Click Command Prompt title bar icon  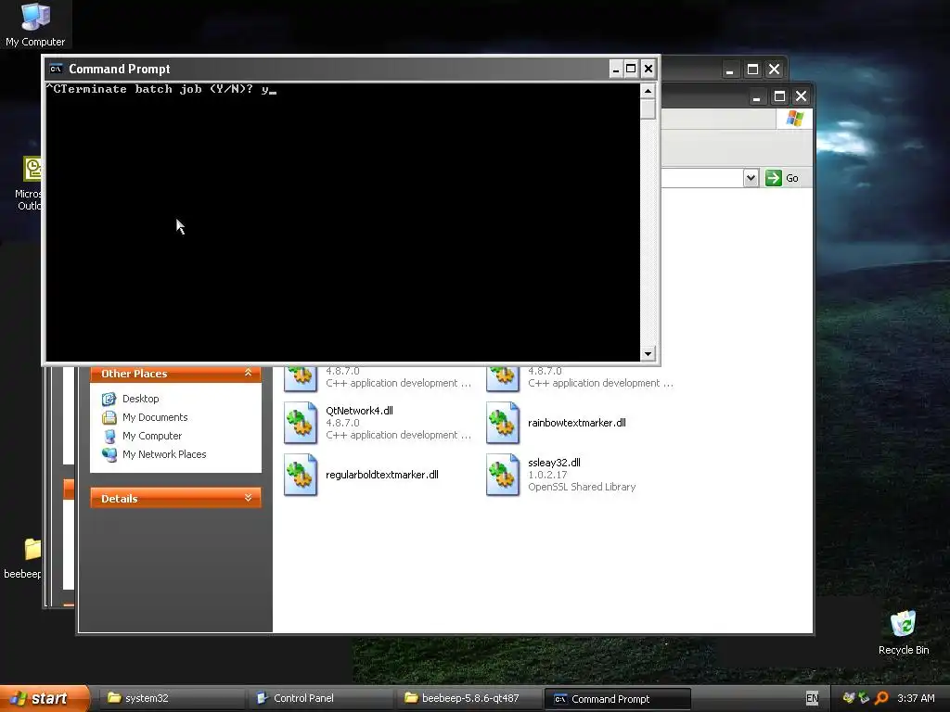[56, 69]
